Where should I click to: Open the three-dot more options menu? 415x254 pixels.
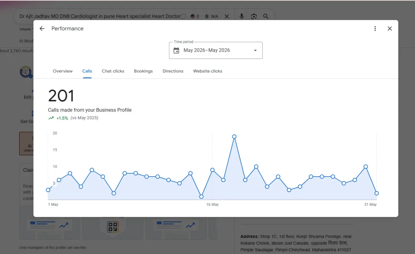pos(375,29)
